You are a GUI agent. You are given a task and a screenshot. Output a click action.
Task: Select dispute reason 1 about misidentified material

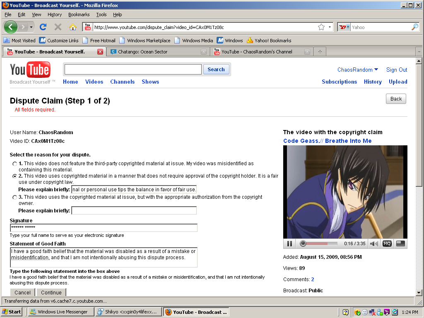point(15,164)
